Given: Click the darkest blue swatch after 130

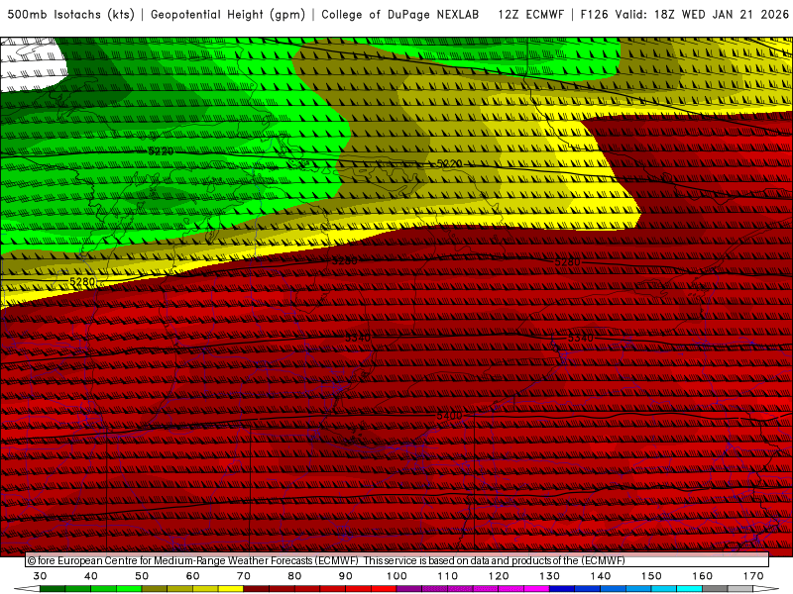Looking at the screenshot, I should tap(562, 589).
